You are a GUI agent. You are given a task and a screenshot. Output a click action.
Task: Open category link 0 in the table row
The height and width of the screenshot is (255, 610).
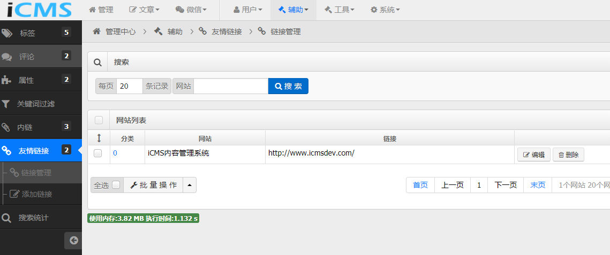click(x=115, y=153)
